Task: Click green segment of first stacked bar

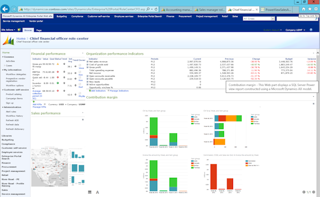Action: 154,126
